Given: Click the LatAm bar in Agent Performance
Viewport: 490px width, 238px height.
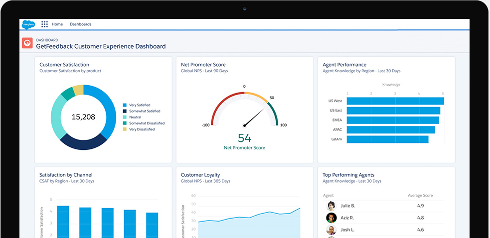Looking at the screenshot, I should [387, 139].
